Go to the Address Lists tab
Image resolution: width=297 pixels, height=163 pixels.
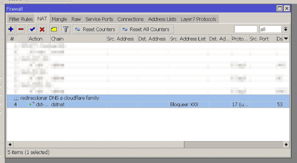click(162, 19)
